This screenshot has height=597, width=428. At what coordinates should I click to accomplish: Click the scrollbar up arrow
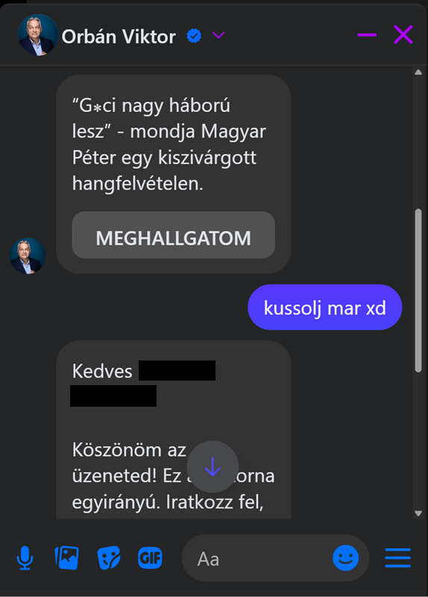(418, 72)
